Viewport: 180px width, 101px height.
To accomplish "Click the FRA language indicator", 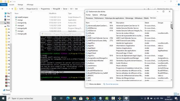I will tap(161, 98).
